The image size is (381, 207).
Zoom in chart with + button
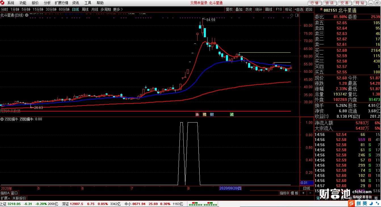[x=303, y=193]
